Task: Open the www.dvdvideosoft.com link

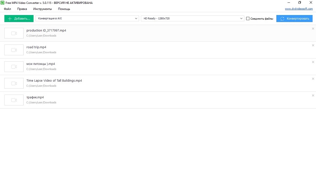Action: [298, 9]
